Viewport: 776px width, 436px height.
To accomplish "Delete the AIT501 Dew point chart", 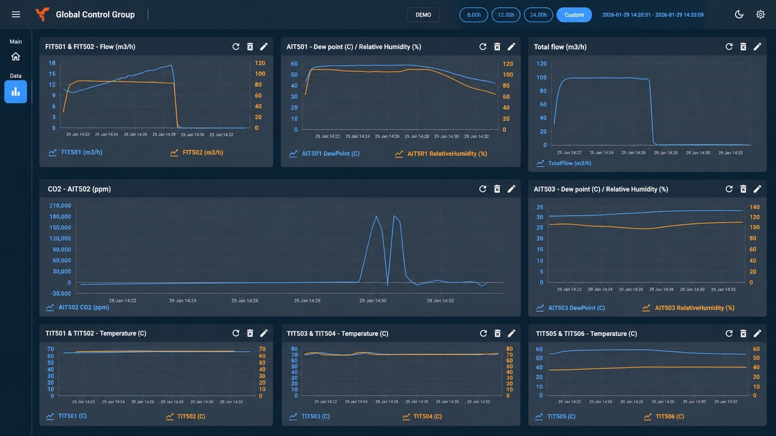I will pyautogui.click(x=497, y=46).
